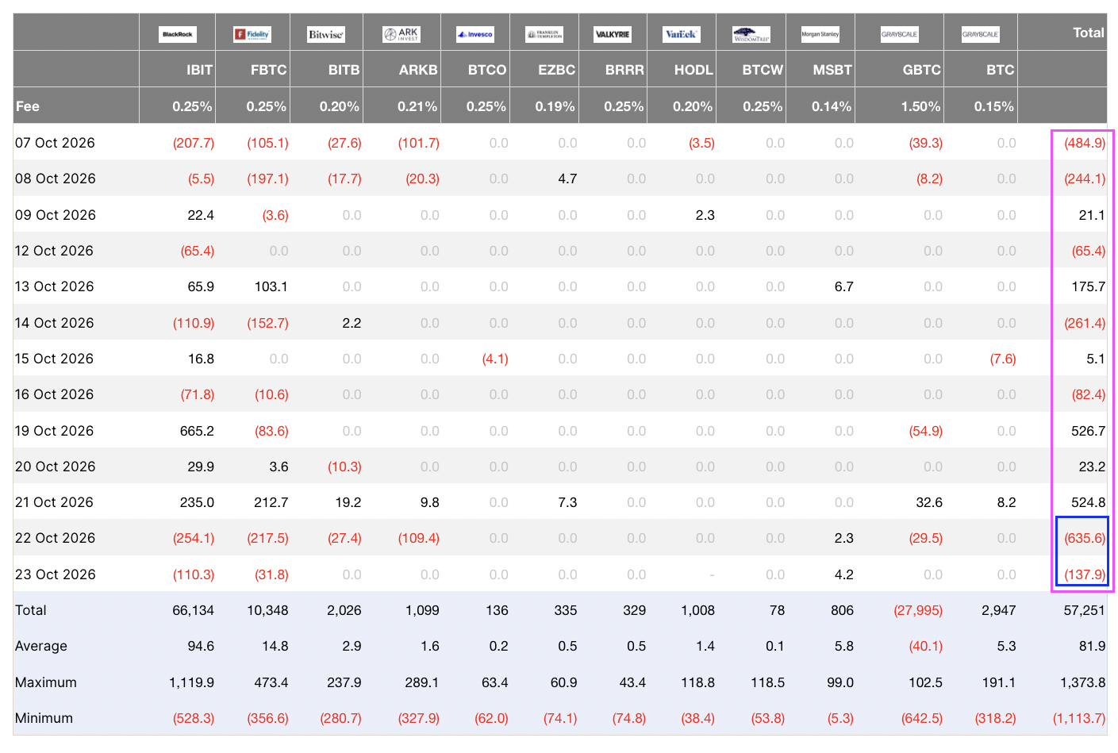Image resolution: width=1118 pixels, height=753 pixels.
Task: Select the Valkyrie logo
Action: point(613,34)
